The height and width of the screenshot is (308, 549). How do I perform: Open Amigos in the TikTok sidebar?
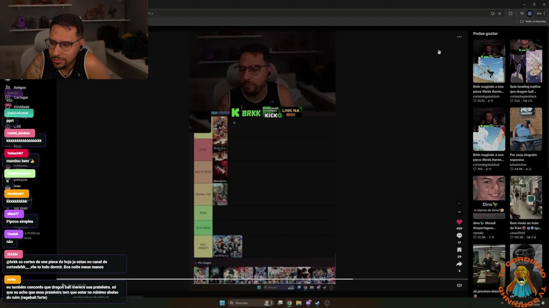tap(15, 87)
